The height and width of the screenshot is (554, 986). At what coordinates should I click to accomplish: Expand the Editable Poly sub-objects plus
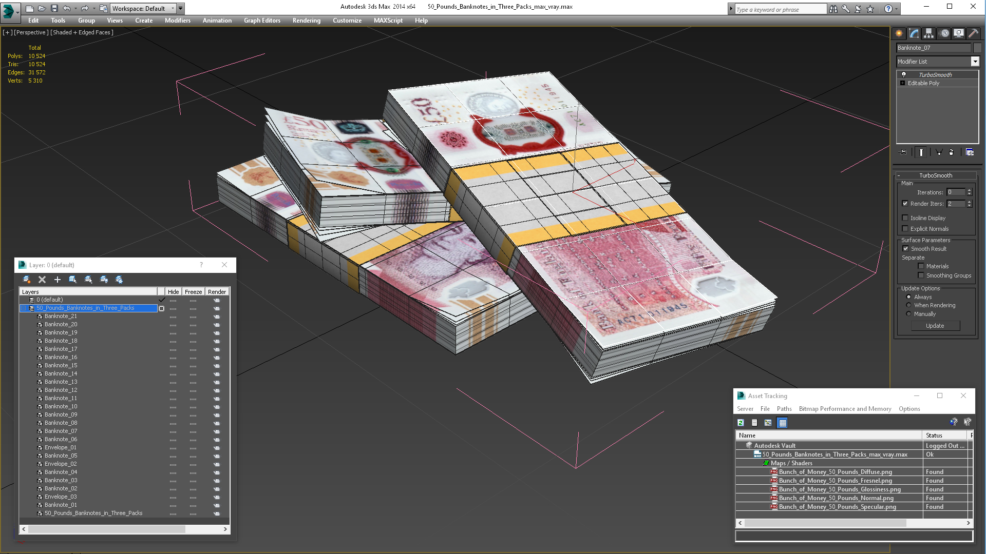tap(903, 83)
